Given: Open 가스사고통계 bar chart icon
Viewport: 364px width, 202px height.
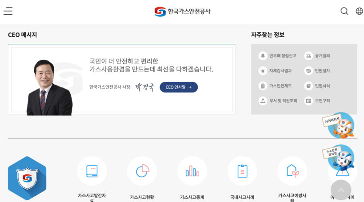Looking at the screenshot, I should (x=192, y=171).
